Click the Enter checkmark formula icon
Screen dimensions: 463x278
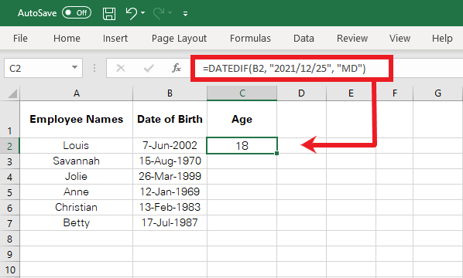149,68
